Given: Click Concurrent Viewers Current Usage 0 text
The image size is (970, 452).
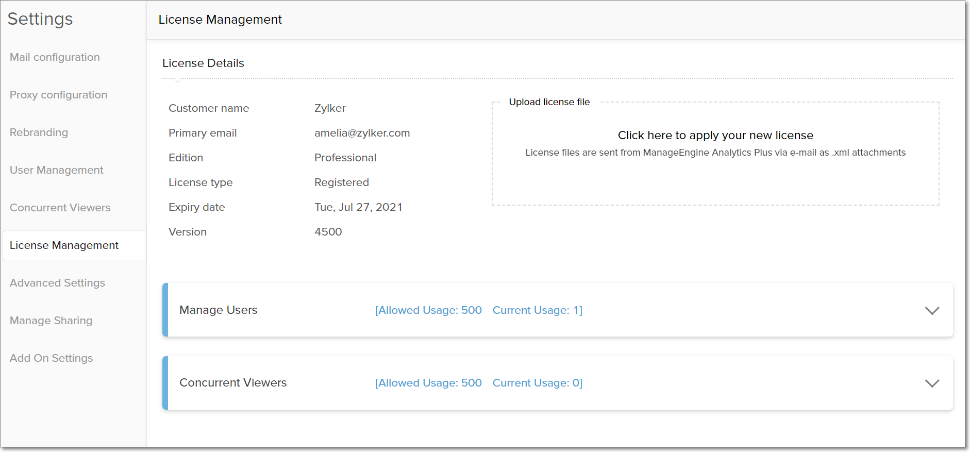Looking at the screenshot, I should point(537,383).
